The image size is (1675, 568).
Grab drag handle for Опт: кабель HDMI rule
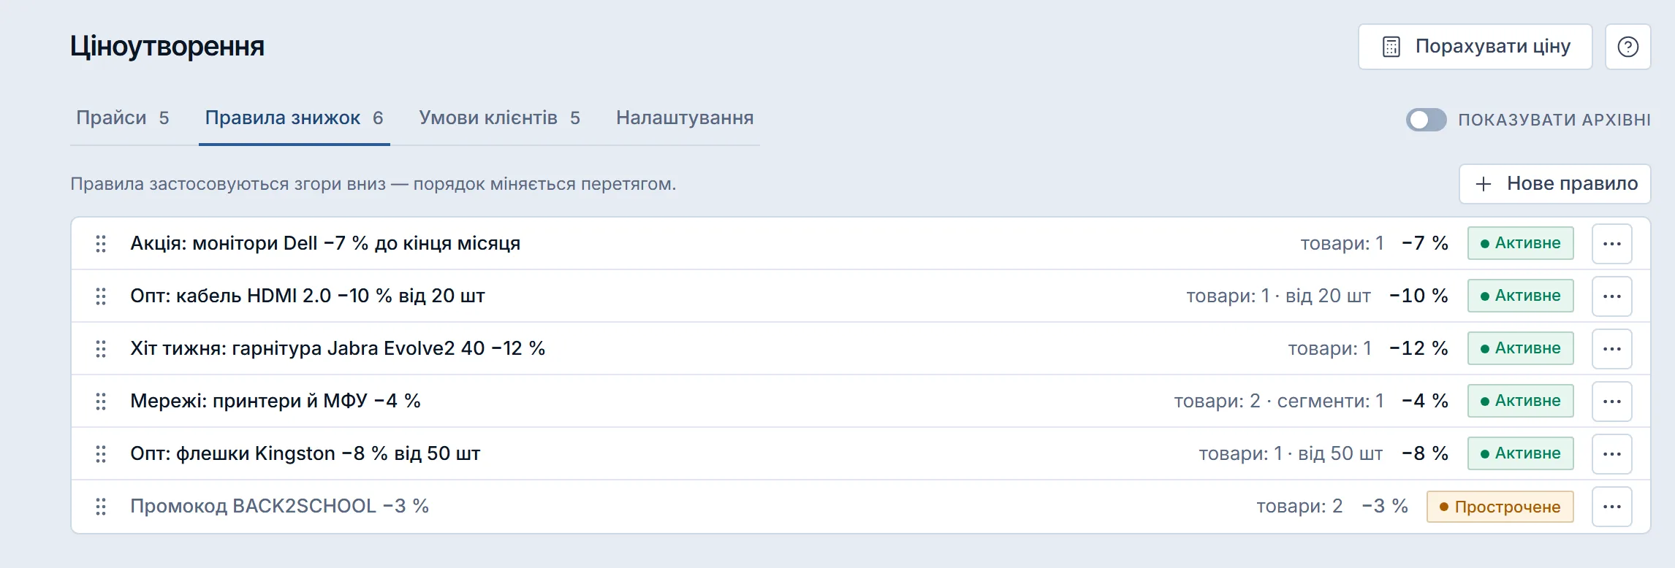[x=101, y=296]
